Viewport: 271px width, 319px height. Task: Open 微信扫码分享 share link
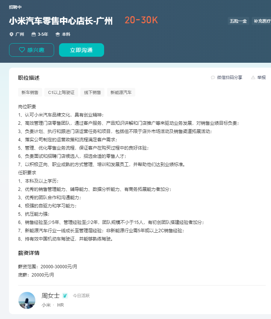tap(226, 77)
